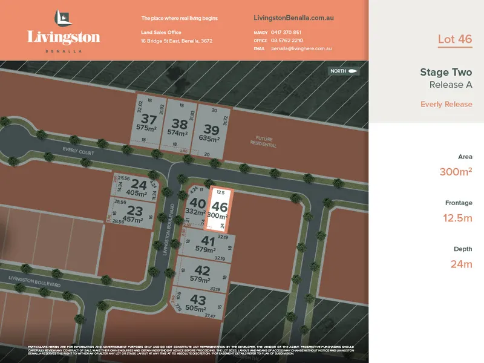Click the Frontage value 12.5m
The width and height of the screenshot is (484, 363).
pos(458,218)
